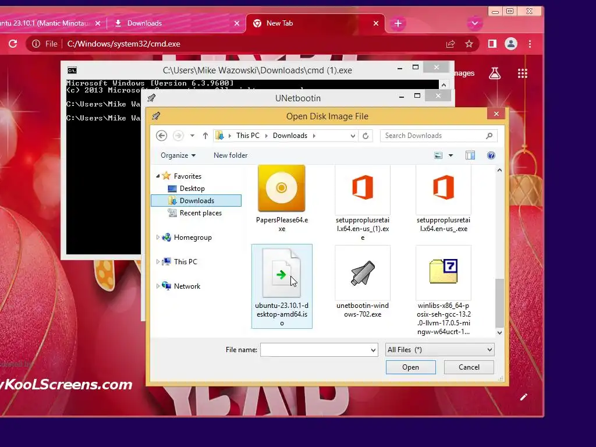Create a New folder
The width and height of the screenshot is (596, 447).
(x=230, y=155)
